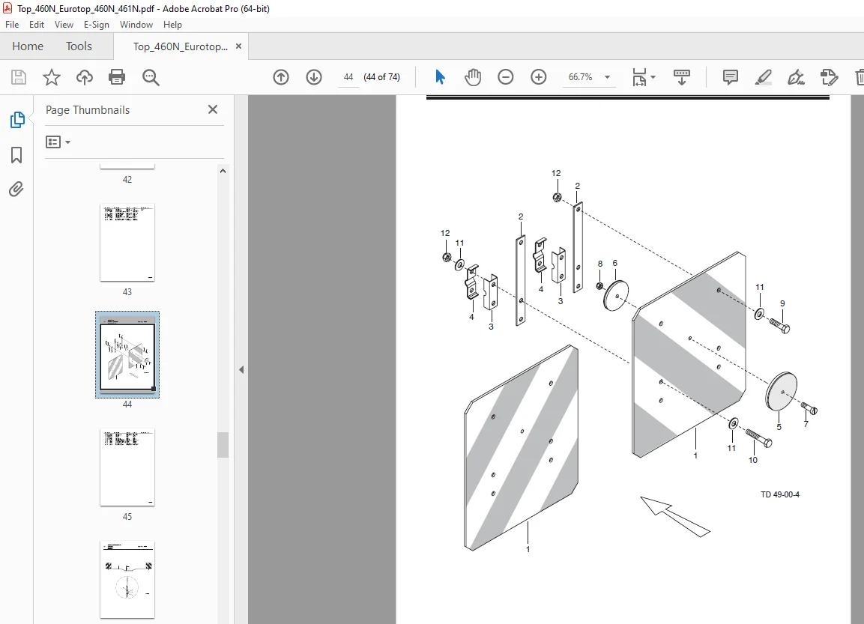The image size is (864, 624).
Task: Collapse the navigation pane arrow
Action: pyautogui.click(x=241, y=369)
